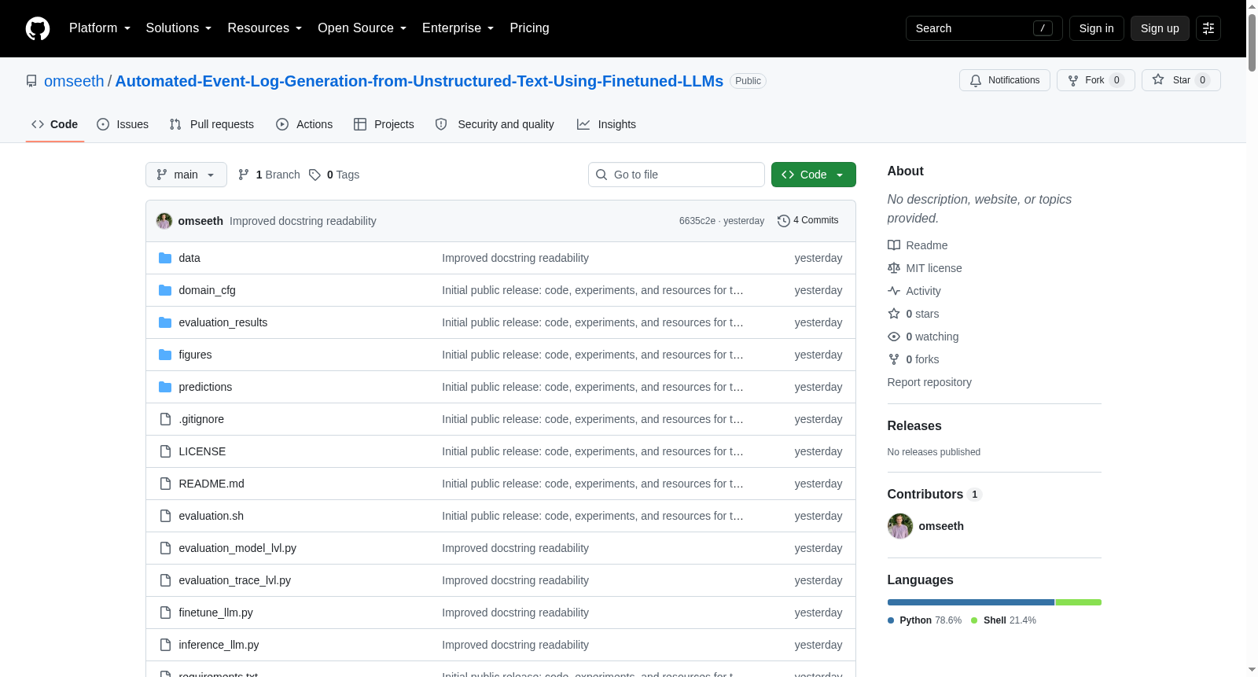Click the Sign up button
The image size is (1258, 677).
(1160, 28)
